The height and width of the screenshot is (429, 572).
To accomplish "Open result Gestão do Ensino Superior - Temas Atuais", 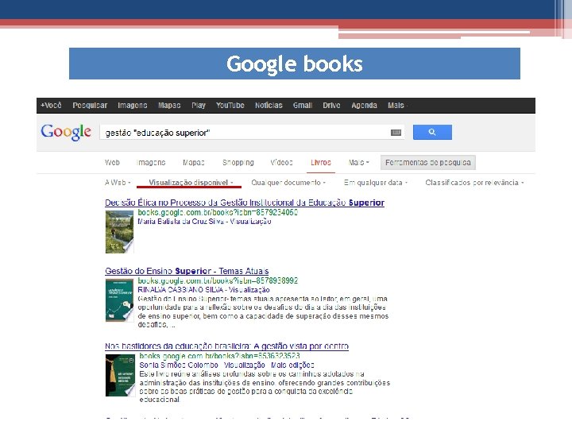I will 187,272.
